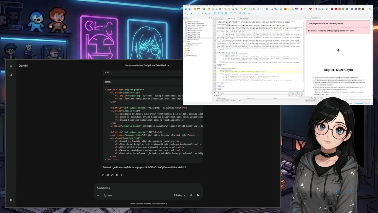The height and width of the screenshot is (213, 378).
Task: Open conversation title dropdown Okuma ve Hafıza
Action: (147, 65)
